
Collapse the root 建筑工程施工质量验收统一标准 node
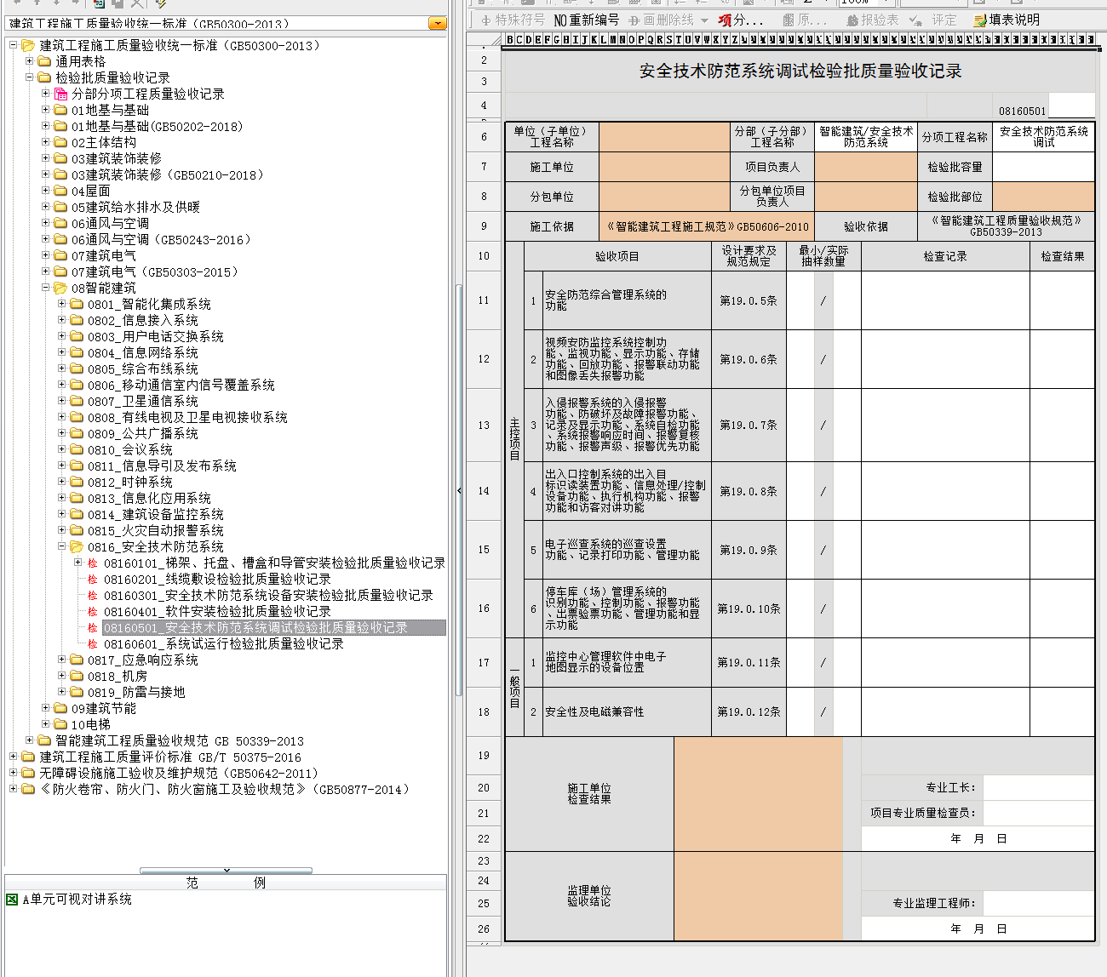[x=13, y=45]
